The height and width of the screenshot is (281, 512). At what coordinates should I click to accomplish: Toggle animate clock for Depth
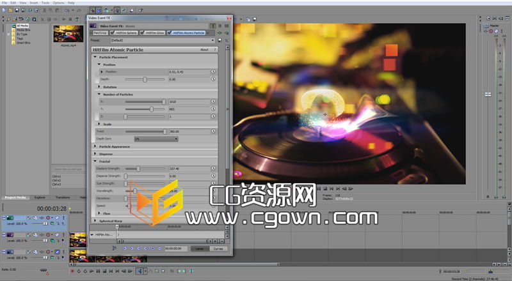click(x=213, y=79)
